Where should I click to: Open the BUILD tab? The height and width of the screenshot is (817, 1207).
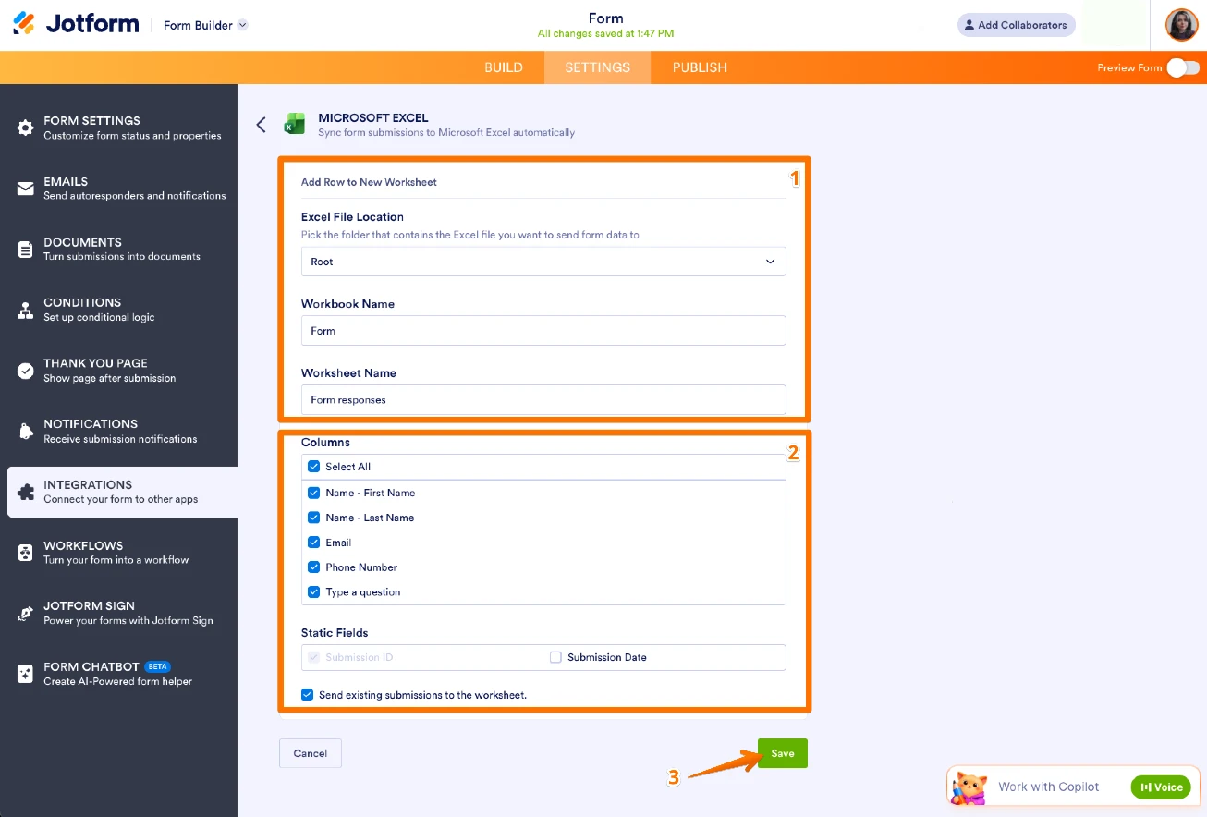coord(503,67)
